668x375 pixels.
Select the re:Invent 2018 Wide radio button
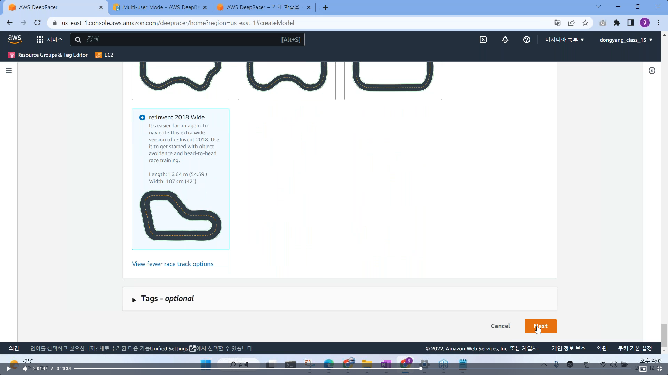[x=142, y=117]
